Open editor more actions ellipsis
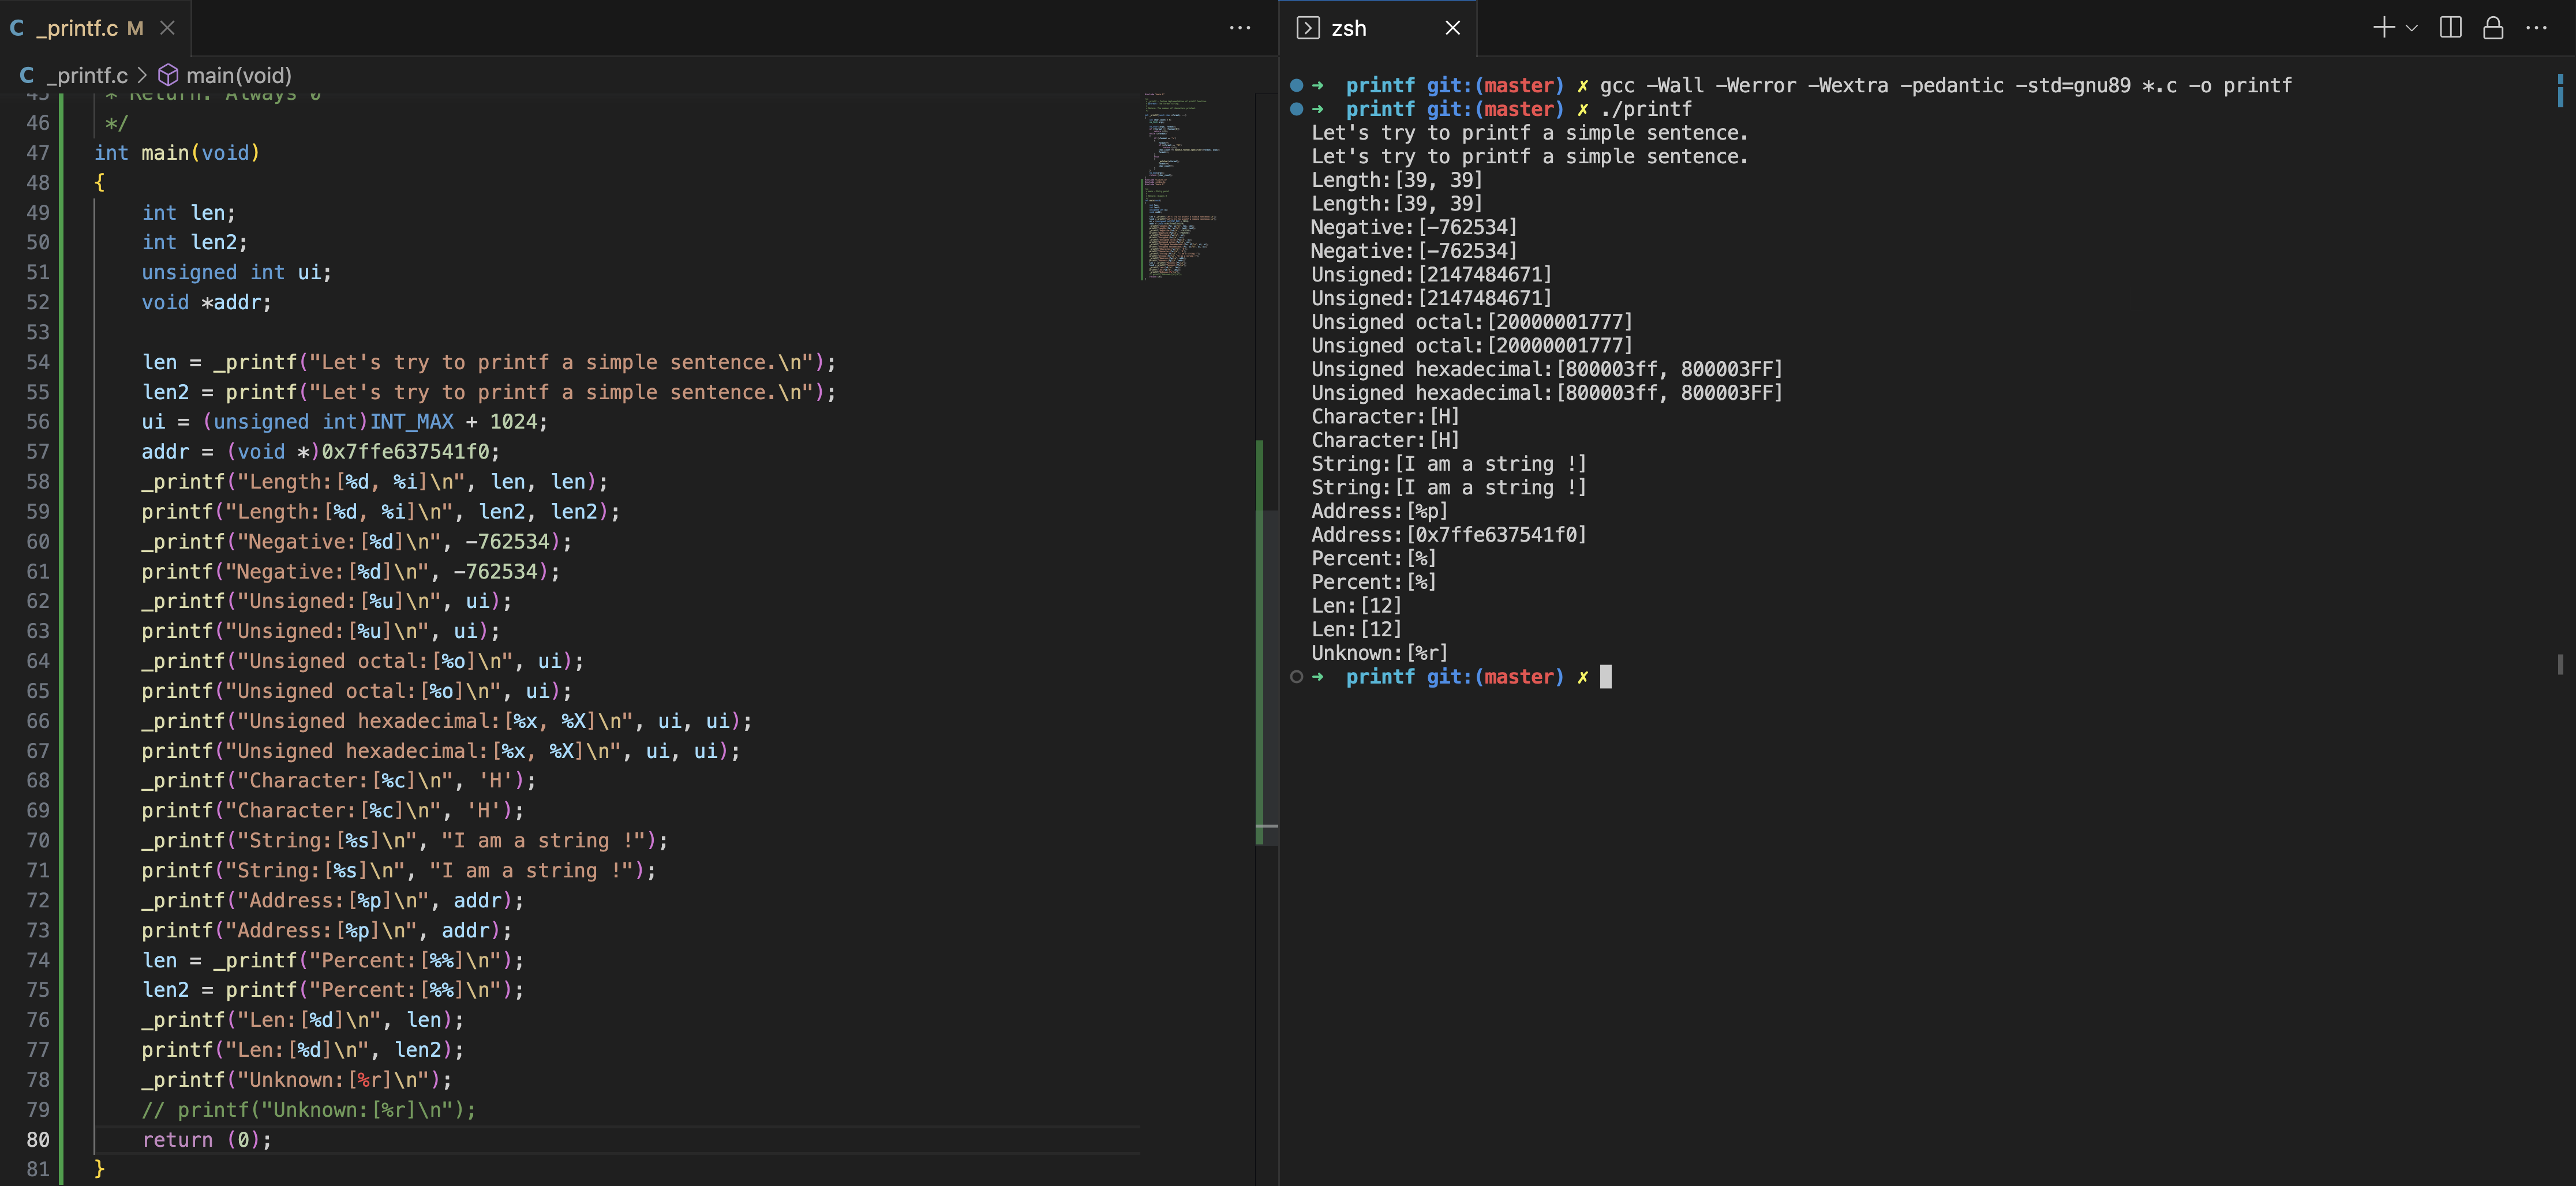 tap(1240, 28)
